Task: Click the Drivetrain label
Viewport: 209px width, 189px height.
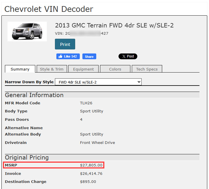Action: [x=16, y=142]
